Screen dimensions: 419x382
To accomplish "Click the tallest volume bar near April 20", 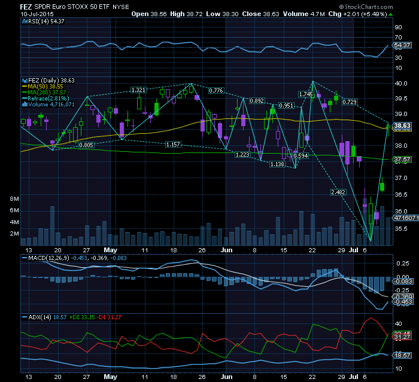I will coord(53,226).
